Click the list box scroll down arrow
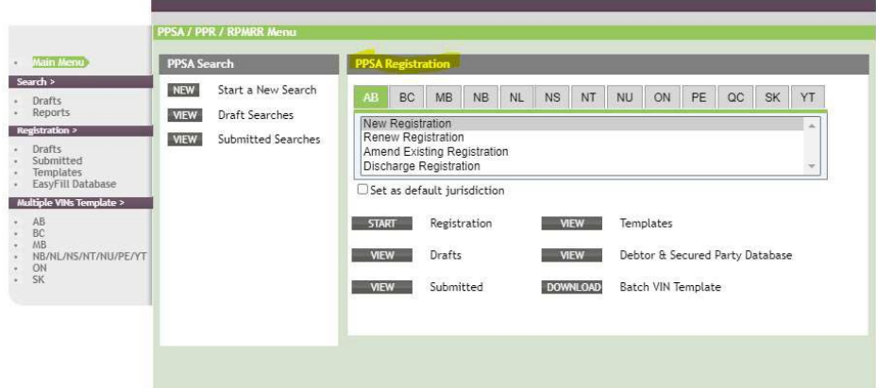Screen dimensions: 876x388 click(812, 167)
